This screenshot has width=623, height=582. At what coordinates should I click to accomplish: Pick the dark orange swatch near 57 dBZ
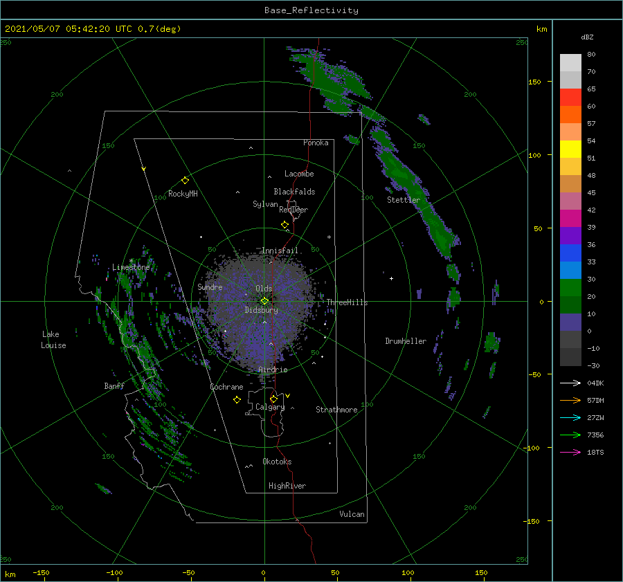(x=570, y=114)
